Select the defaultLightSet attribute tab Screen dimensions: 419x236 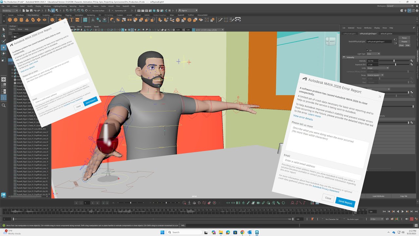(x=386, y=33)
